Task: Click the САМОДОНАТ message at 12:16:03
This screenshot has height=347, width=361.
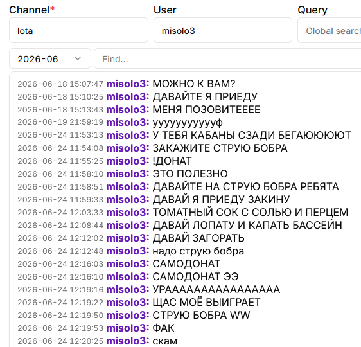Action: (186, 264)
